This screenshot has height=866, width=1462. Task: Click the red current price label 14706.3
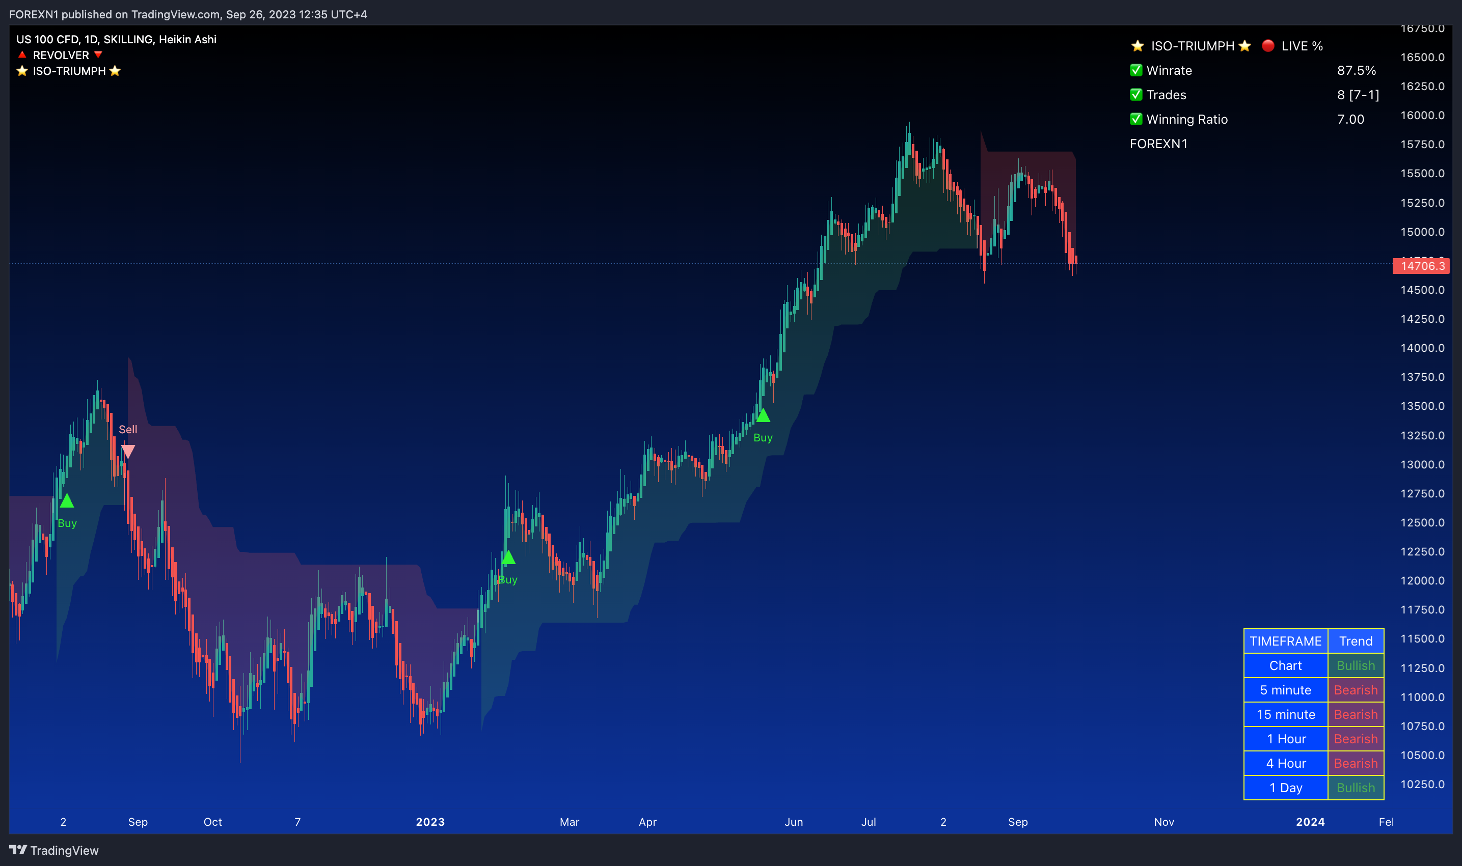tap(1422, 266)
